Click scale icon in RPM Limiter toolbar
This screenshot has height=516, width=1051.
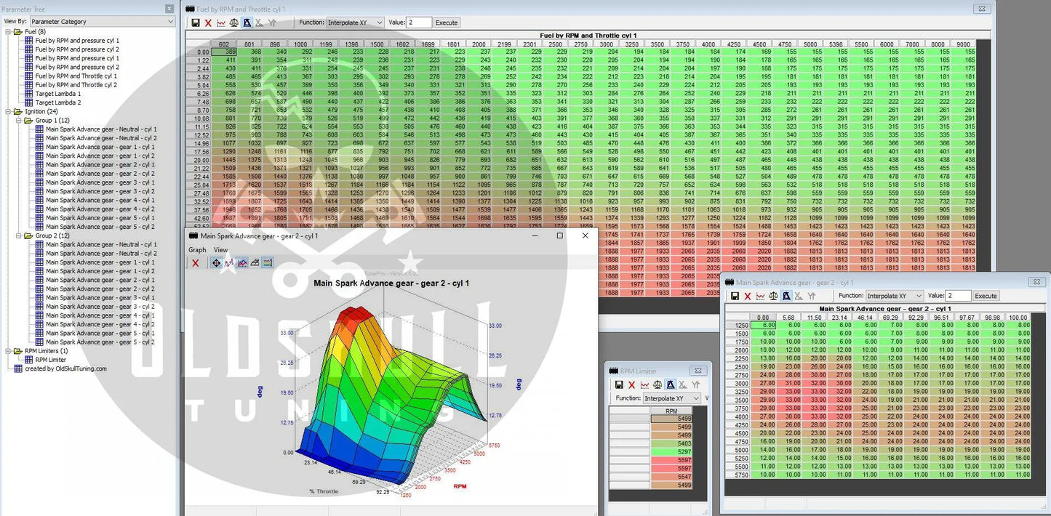click(658, 384)
